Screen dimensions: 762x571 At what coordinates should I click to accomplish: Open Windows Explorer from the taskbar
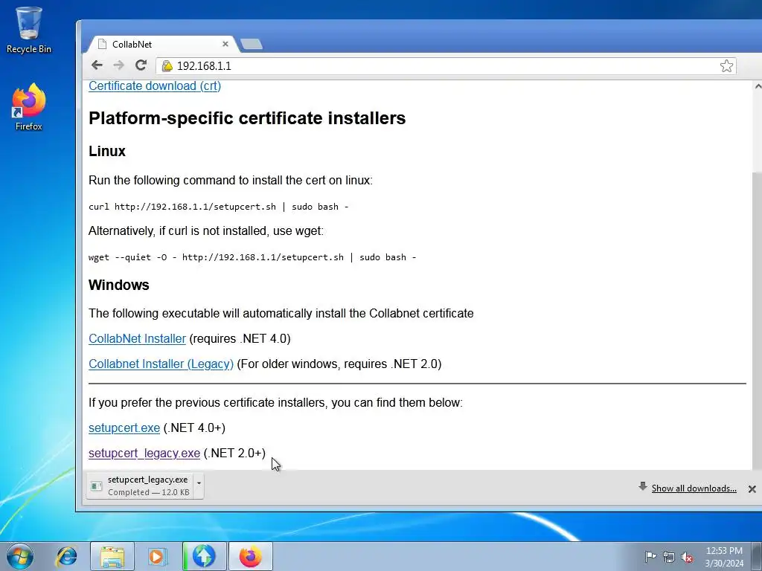click(x=112, y=556)
